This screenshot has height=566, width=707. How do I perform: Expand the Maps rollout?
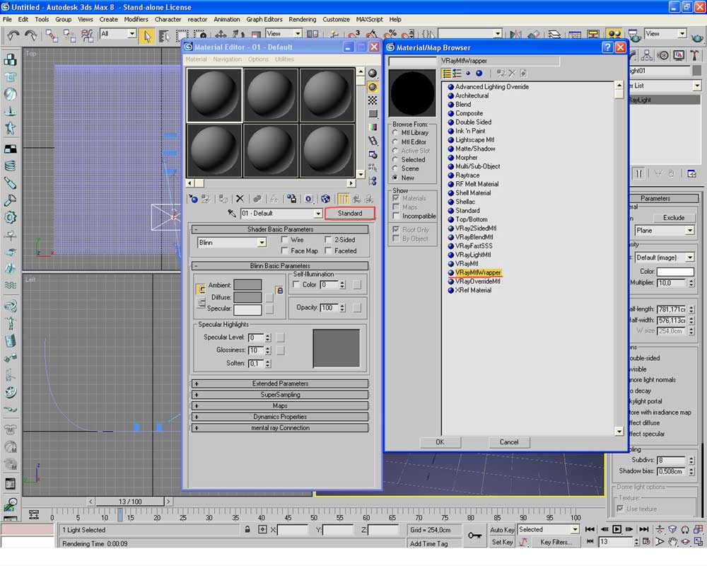280,406
